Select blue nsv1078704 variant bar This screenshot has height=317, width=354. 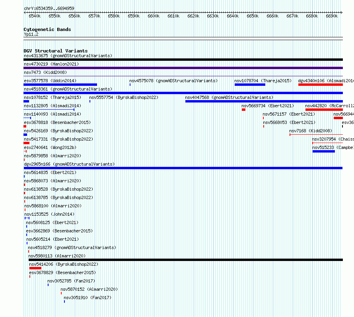tap(250, 85)
